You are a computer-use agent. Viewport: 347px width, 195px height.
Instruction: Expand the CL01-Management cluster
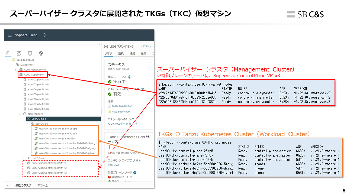coord(15,70)
